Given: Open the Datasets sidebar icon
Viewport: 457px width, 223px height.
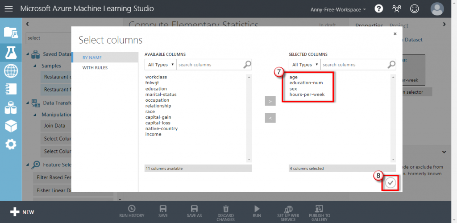Looking at the screenshot, I should point(11,107).
